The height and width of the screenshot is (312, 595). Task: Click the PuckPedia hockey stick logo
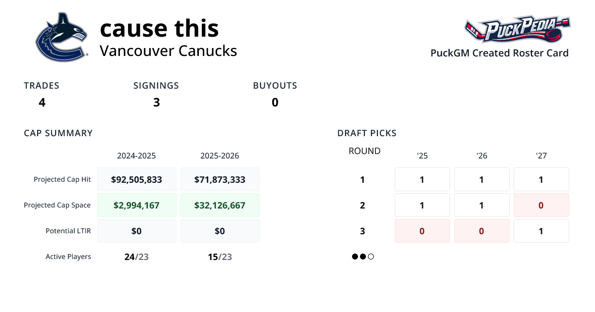point(517,31)
